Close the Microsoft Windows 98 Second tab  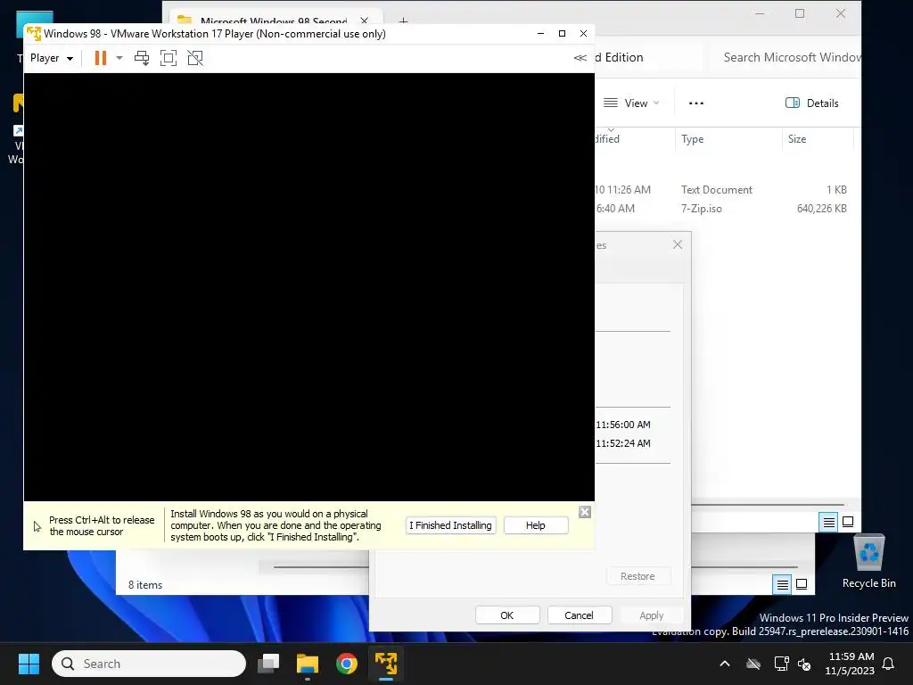pos(364,21)
